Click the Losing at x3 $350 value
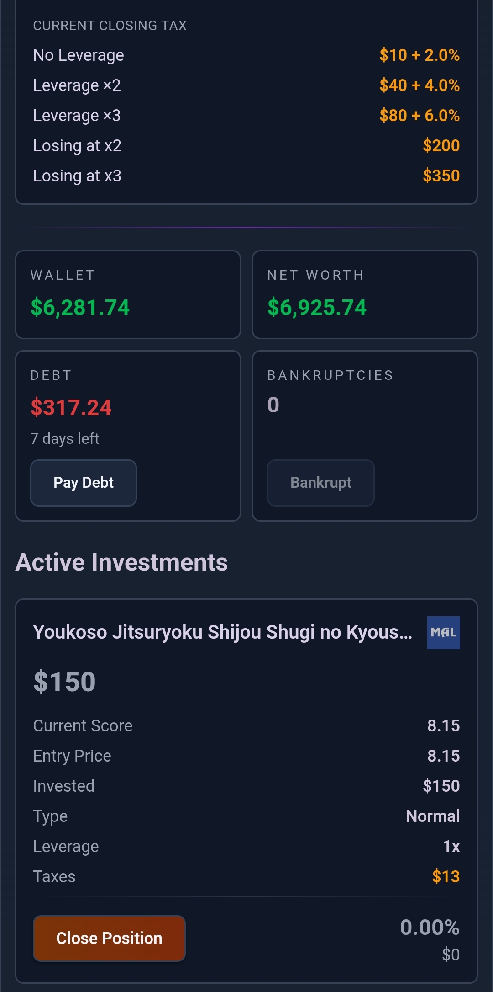 pos(441,176)
